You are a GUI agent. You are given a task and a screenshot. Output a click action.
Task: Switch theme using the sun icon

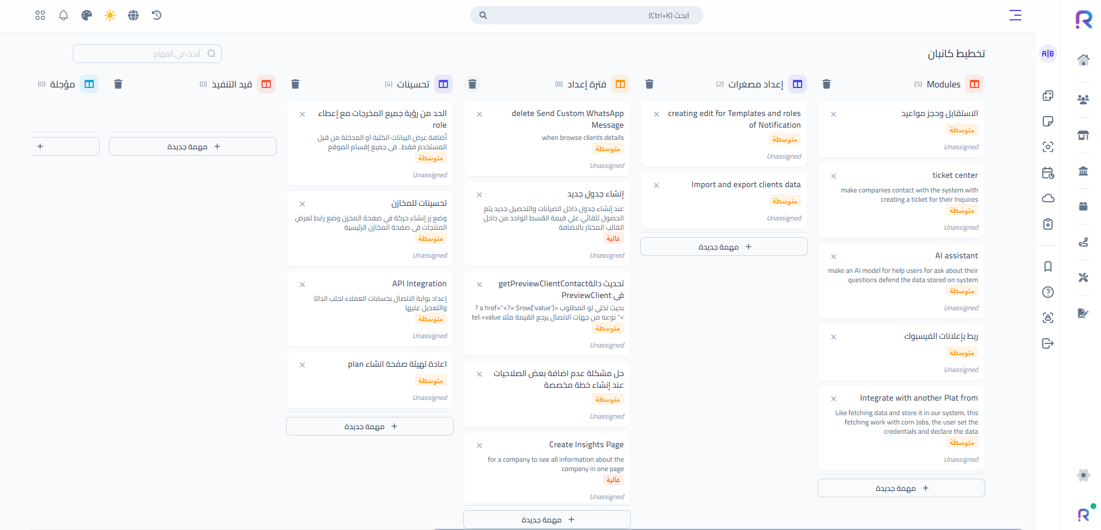(x=110, y=15)
